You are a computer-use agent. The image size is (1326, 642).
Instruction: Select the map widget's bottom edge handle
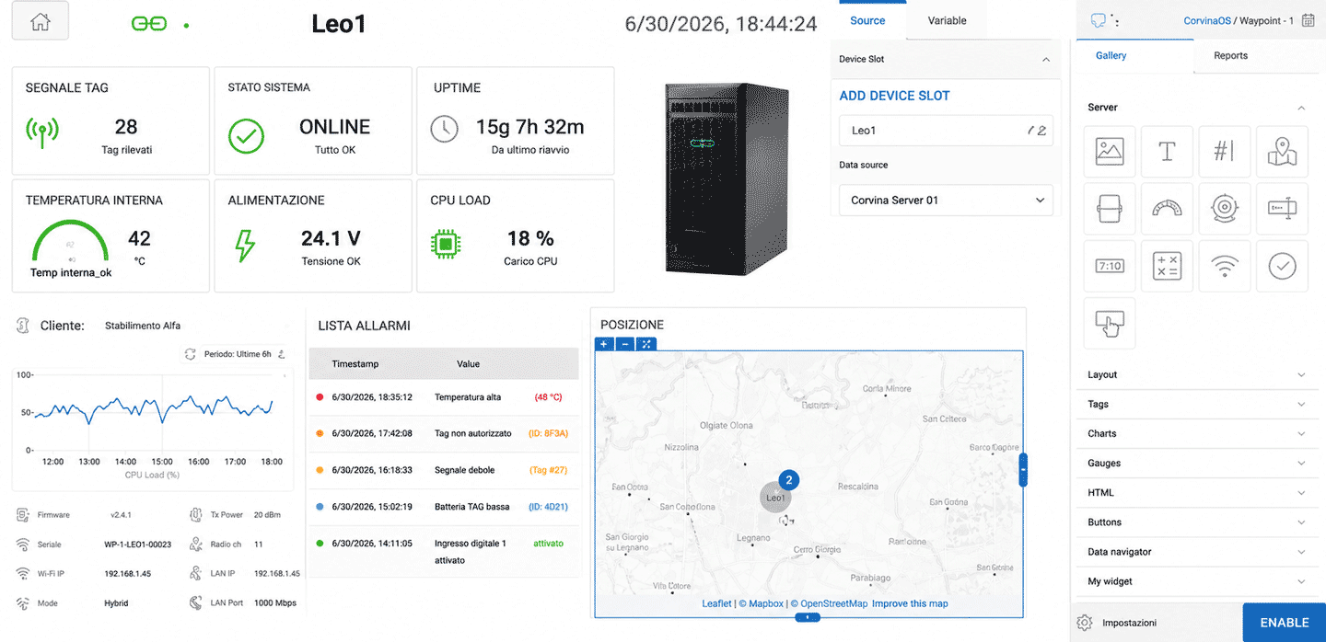pyautogui.click(x=808, y=617)
